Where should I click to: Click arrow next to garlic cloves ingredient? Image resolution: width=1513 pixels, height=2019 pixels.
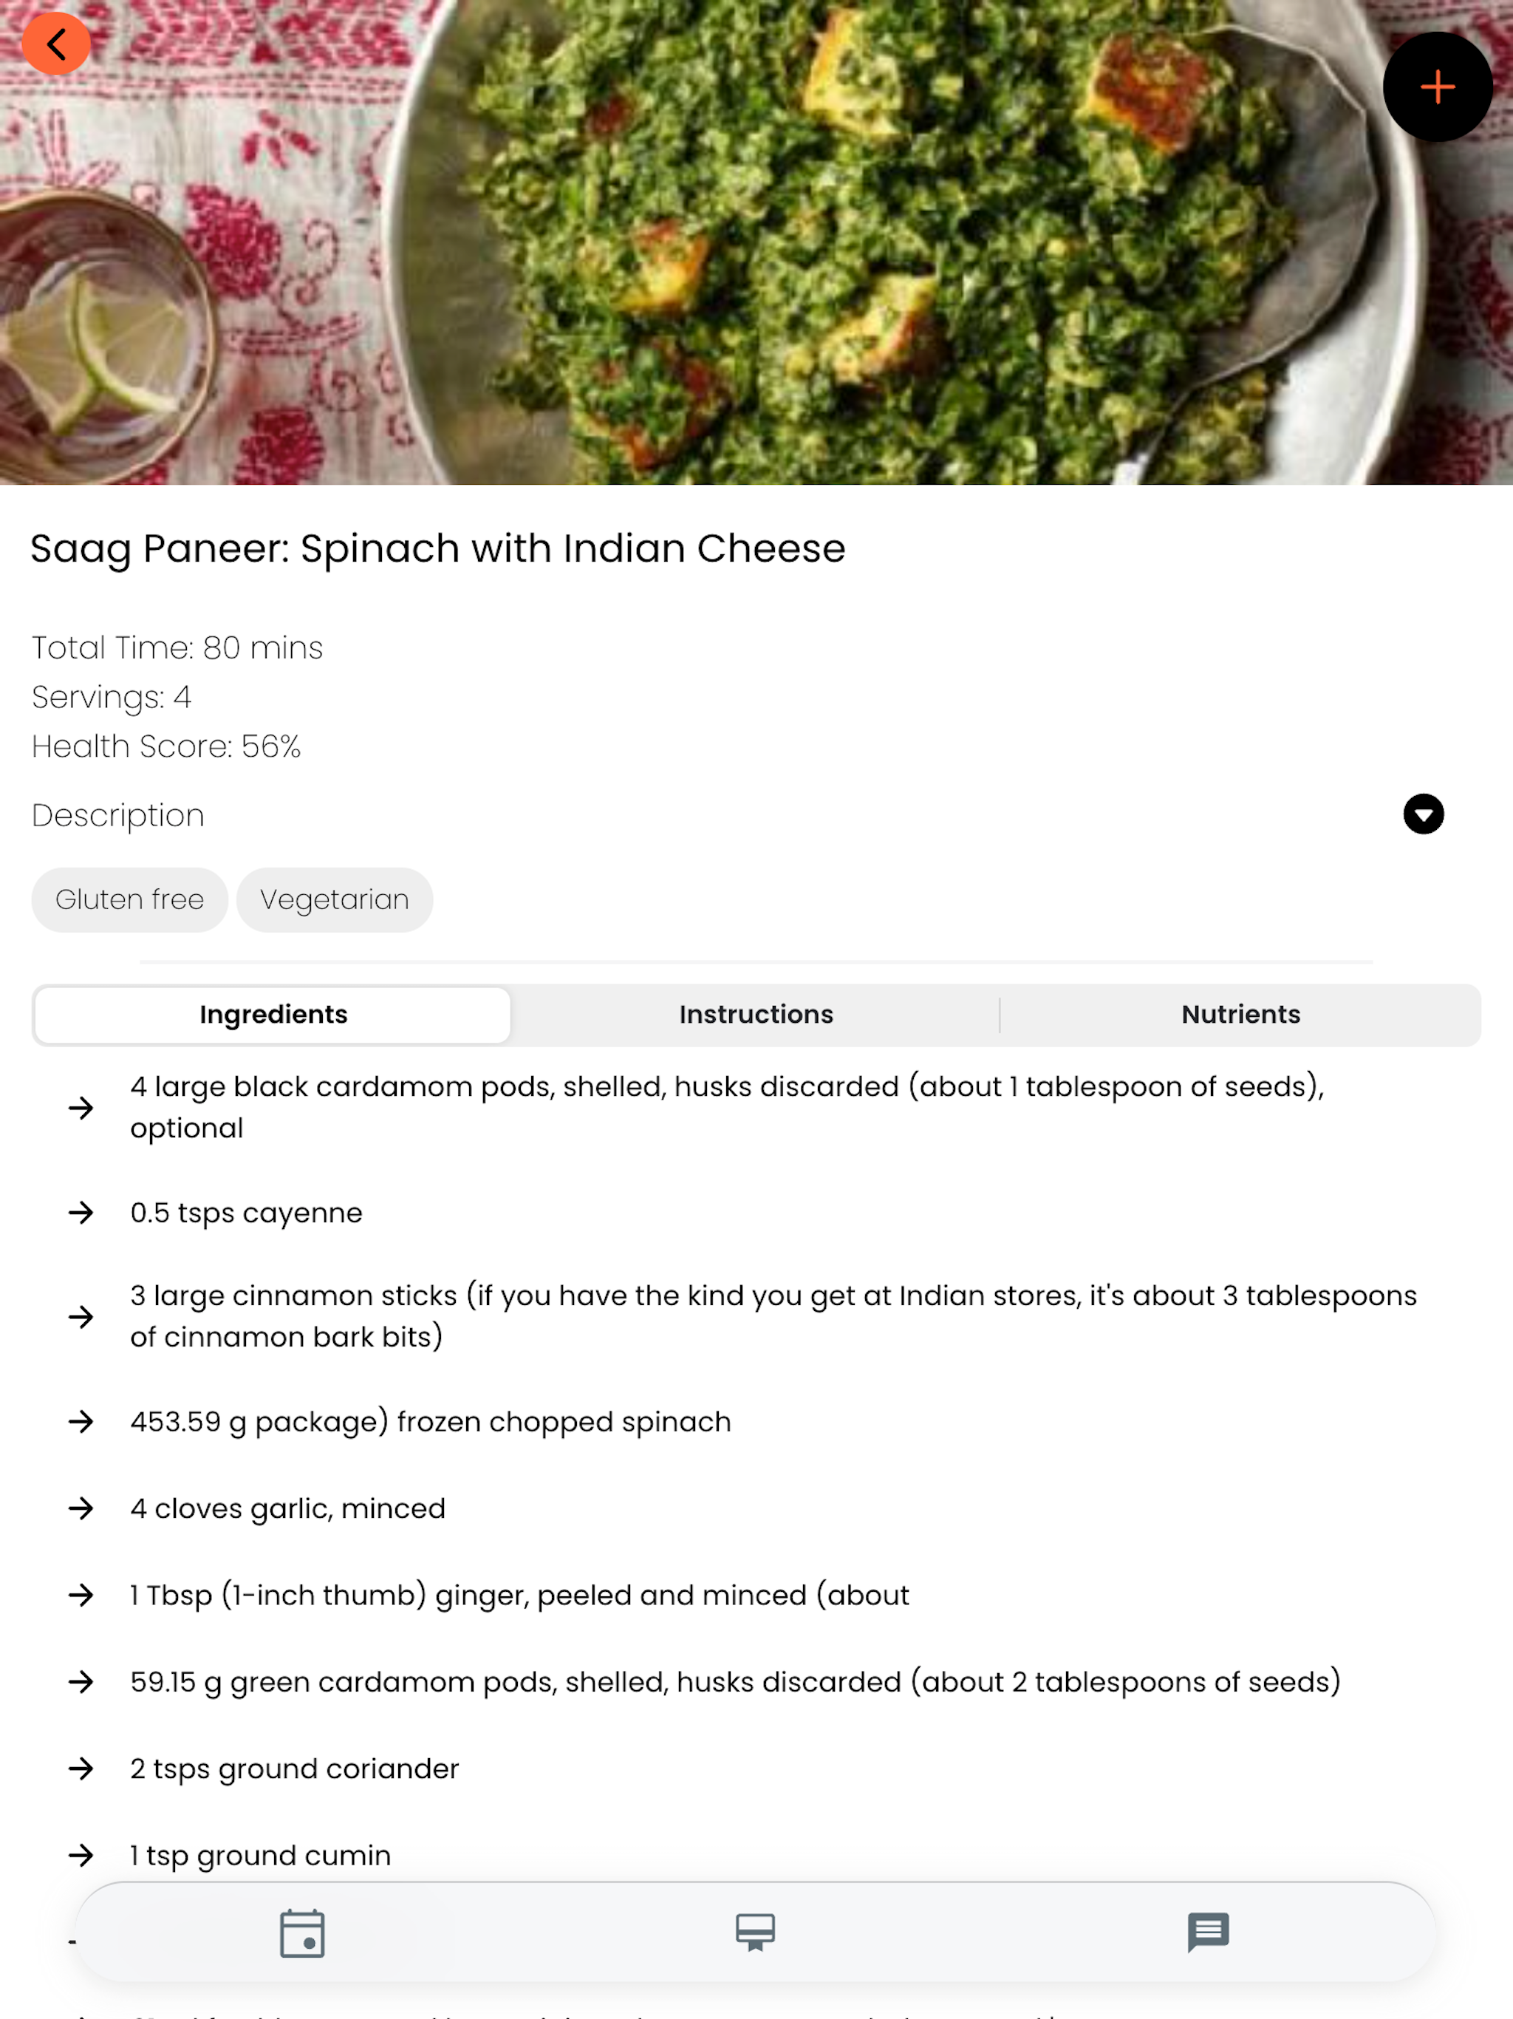click(x=81, y=1508)
